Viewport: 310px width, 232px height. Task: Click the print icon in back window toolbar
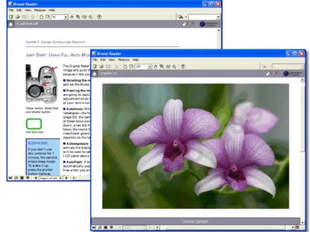pos(18,17)
